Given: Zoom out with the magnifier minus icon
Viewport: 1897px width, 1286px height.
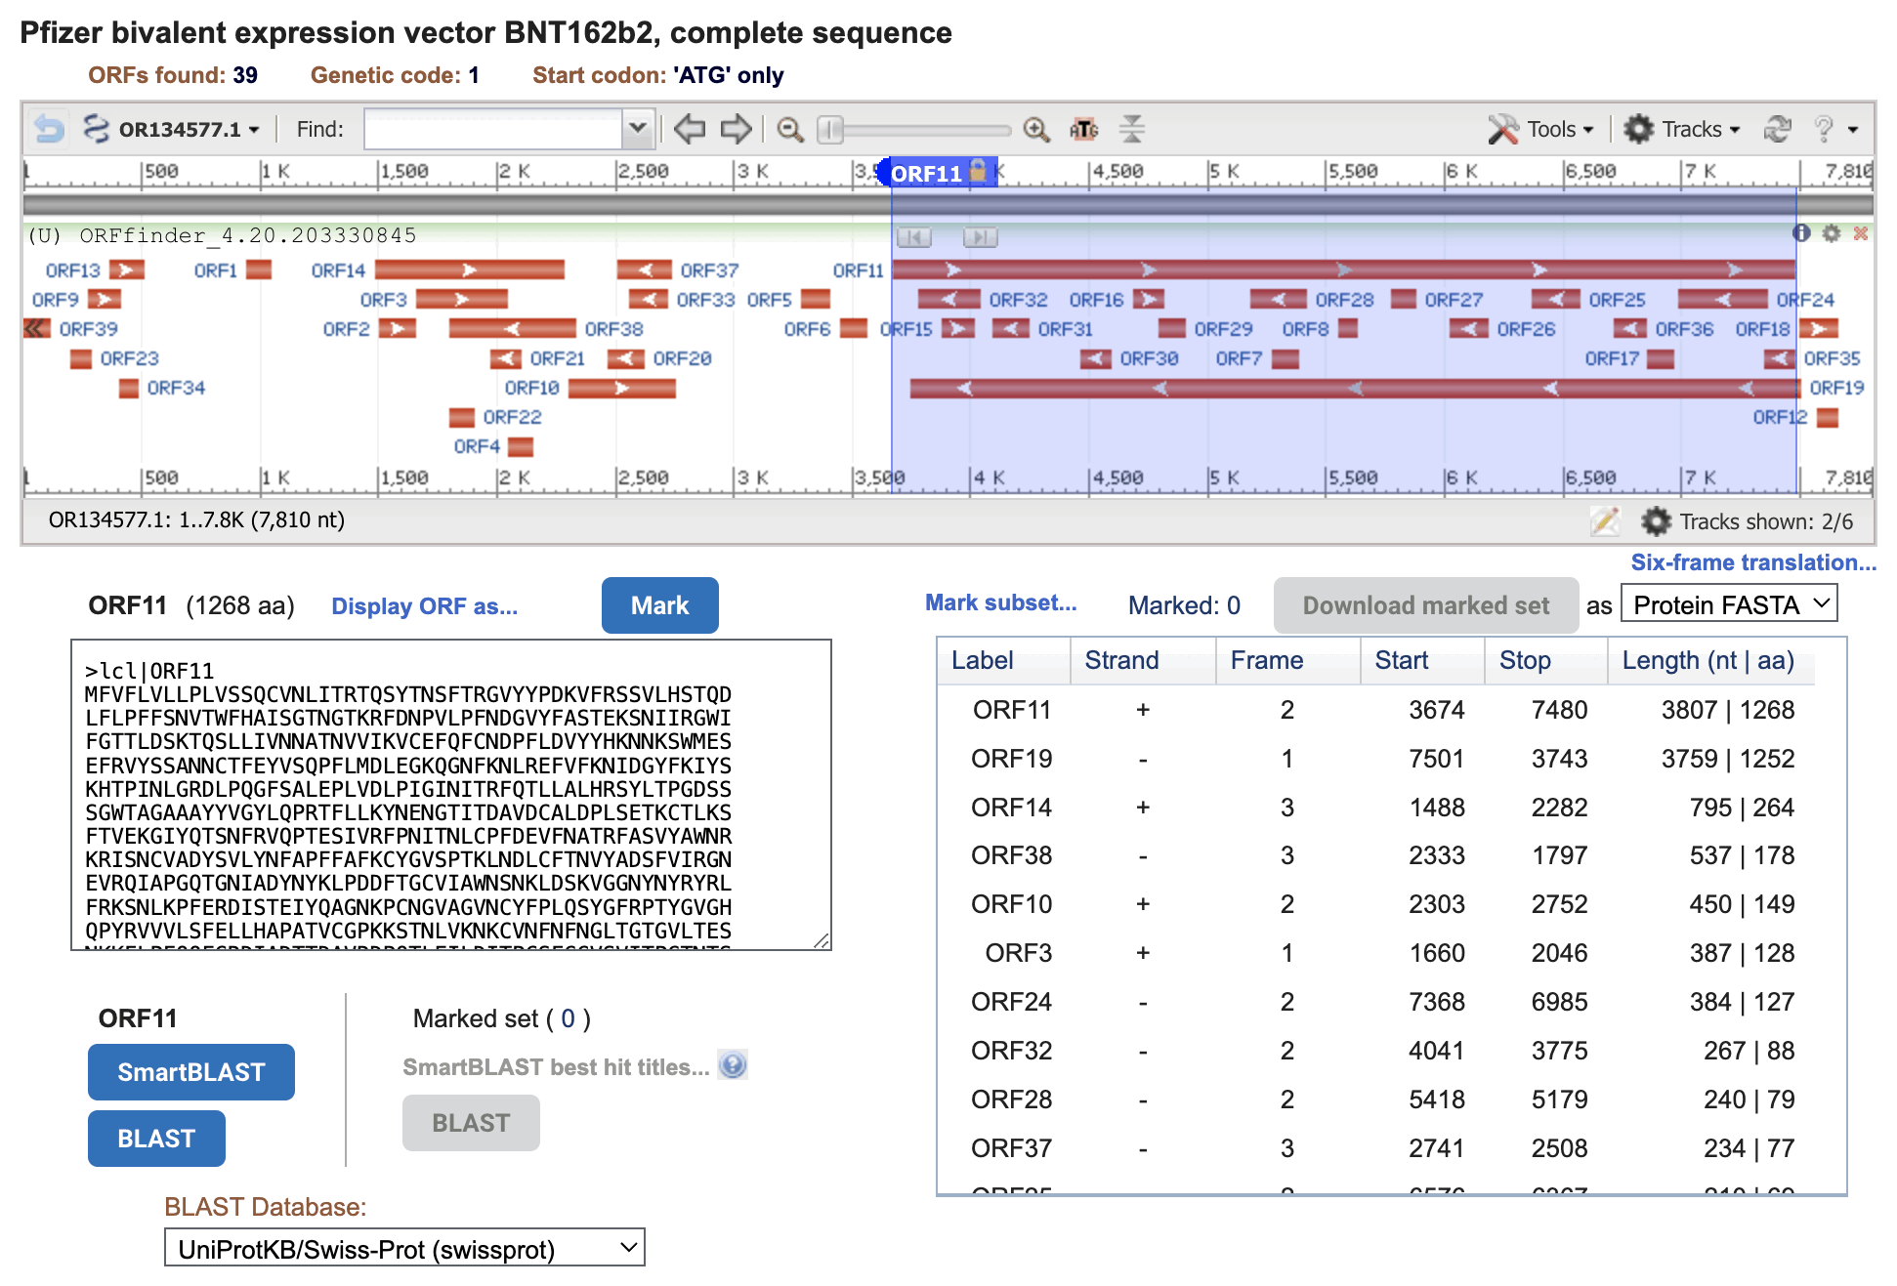Looking at the screenshot, I should [789, 129].
